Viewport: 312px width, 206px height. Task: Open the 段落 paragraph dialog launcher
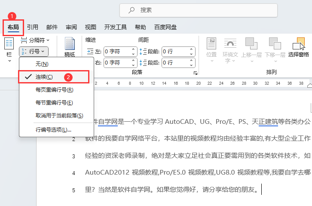pyautogui.click(x=196, y=73)
